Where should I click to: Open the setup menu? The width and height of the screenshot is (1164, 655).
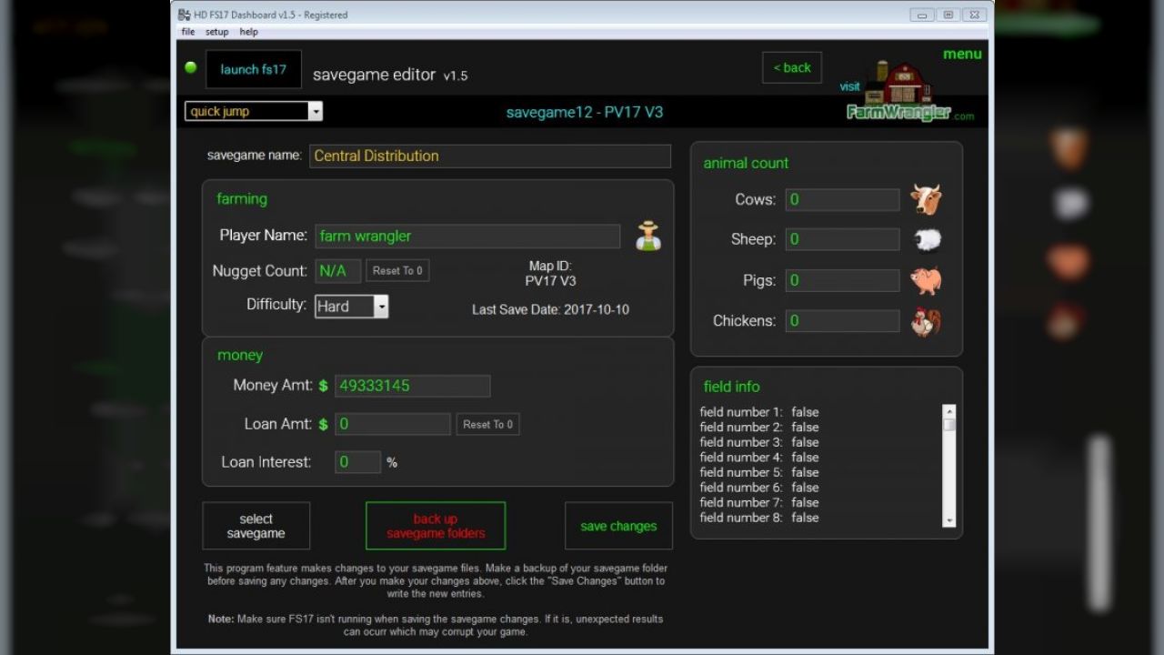click(x=216, y=32)
